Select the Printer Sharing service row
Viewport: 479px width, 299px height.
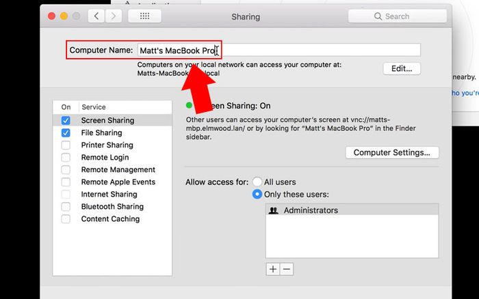[x=112, y=145]
